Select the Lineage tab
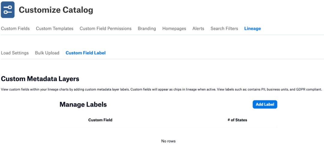Screen dimensions: 324x145 [253, 29]
